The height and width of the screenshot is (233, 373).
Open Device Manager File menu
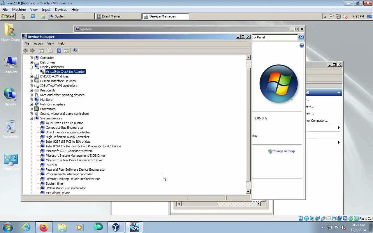pyautogui.click(x=27, y=43)
